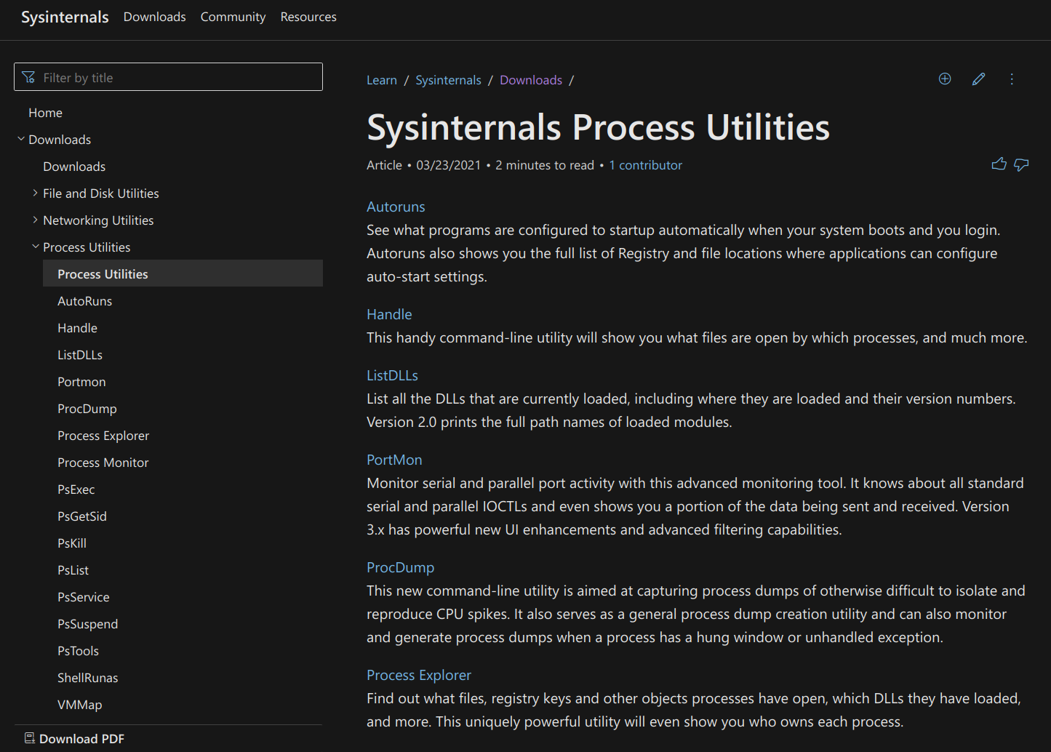
Task: Select PsList in the sidebar
Action: coord(73,570)
